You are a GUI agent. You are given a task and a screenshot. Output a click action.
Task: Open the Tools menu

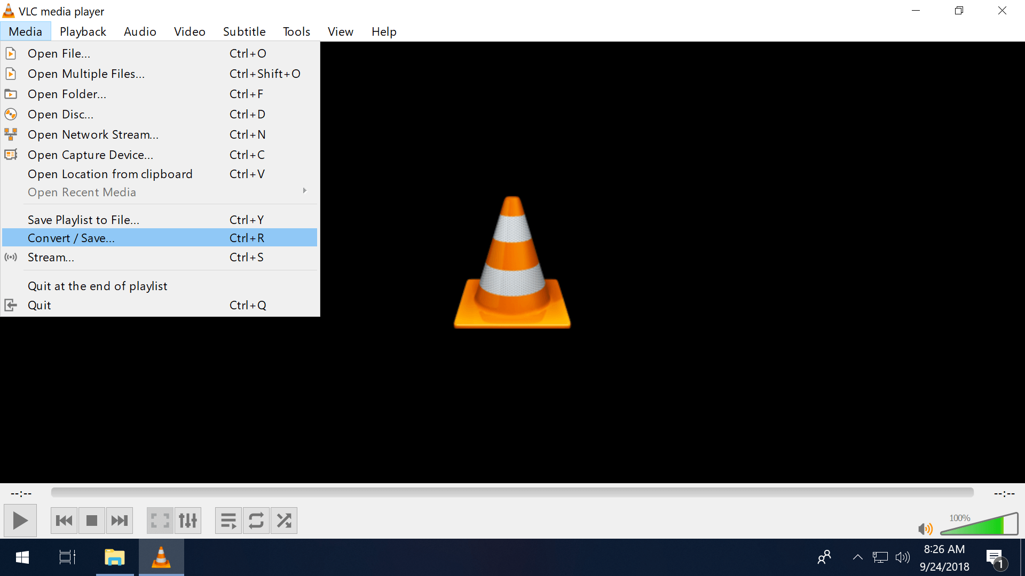(x=296, y=31)
